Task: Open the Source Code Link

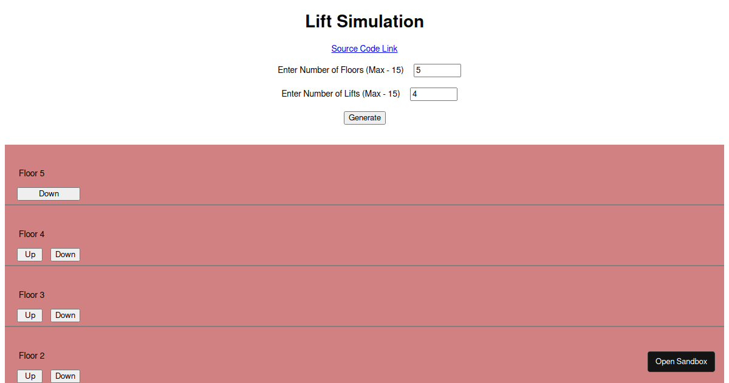Action: pyautogui.click(x=364, y=49)
